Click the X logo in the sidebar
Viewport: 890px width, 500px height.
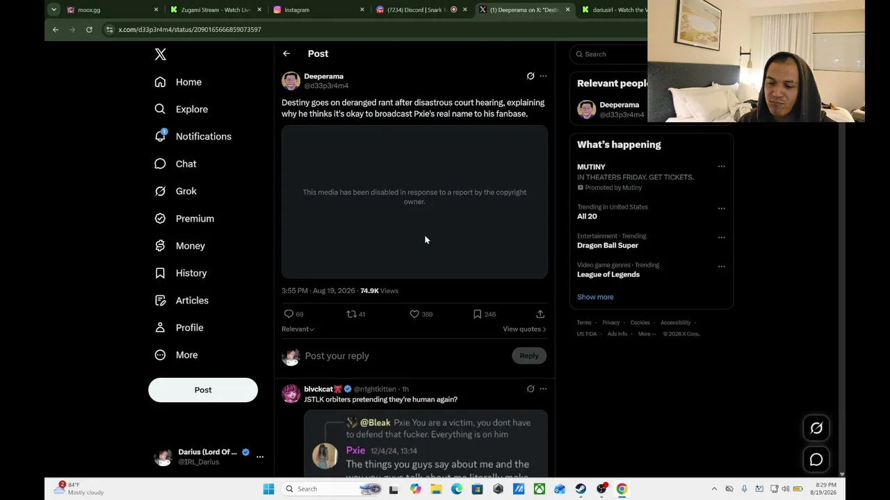(x=161, y=54)
